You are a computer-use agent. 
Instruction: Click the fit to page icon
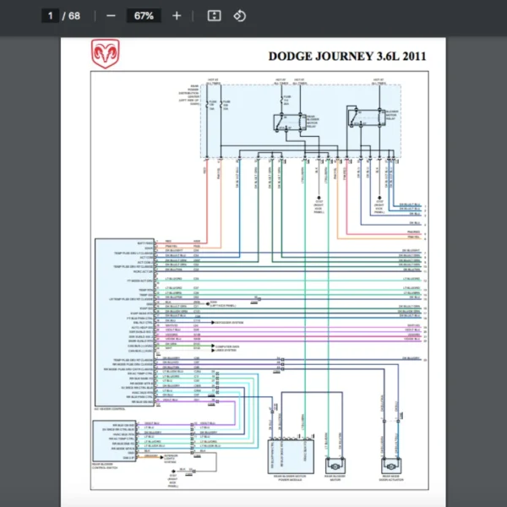tap(214, 15)
